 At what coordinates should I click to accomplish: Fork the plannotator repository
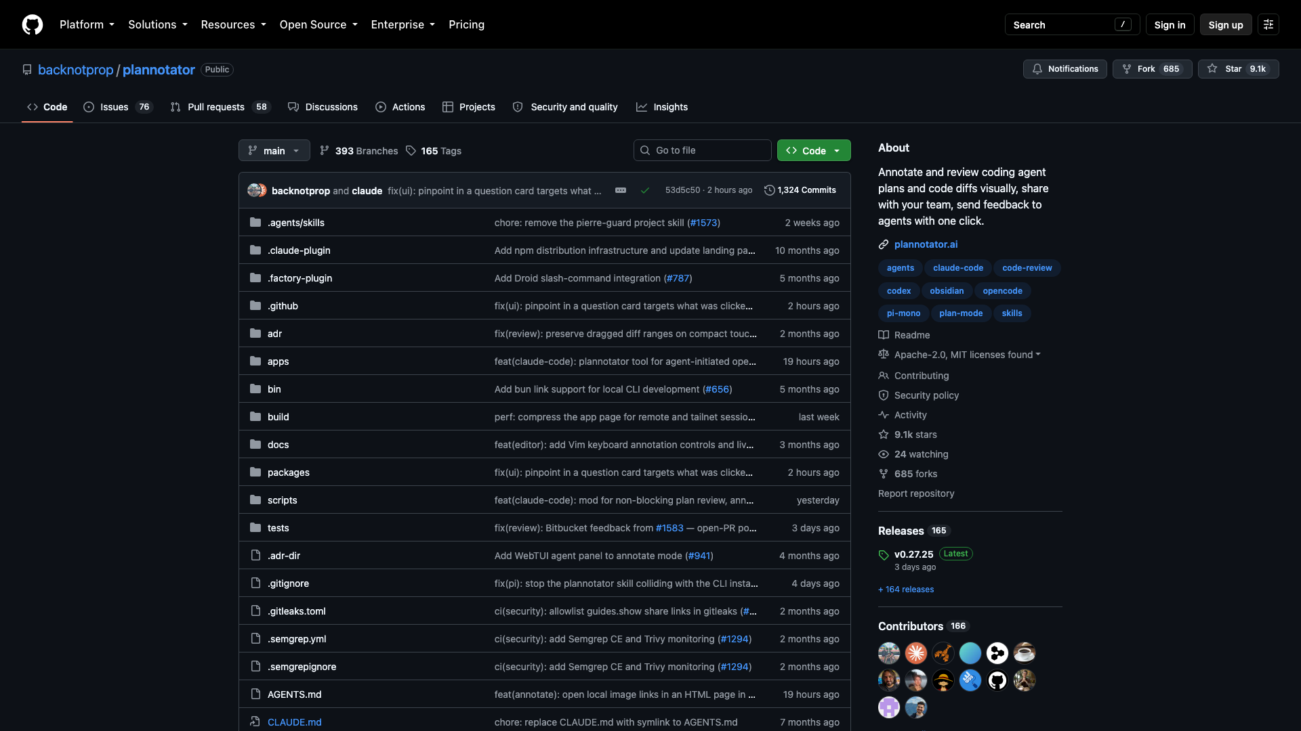(1152, 69)
